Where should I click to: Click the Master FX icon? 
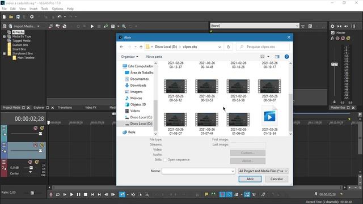(x=332, y=39)
